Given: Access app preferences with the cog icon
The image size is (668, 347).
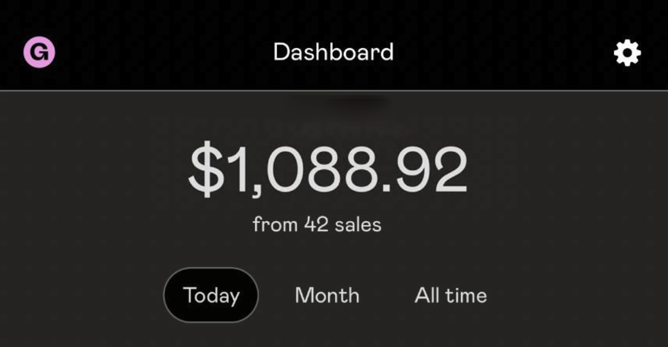Looking at the screenshot, I should [x=627, y=53].
